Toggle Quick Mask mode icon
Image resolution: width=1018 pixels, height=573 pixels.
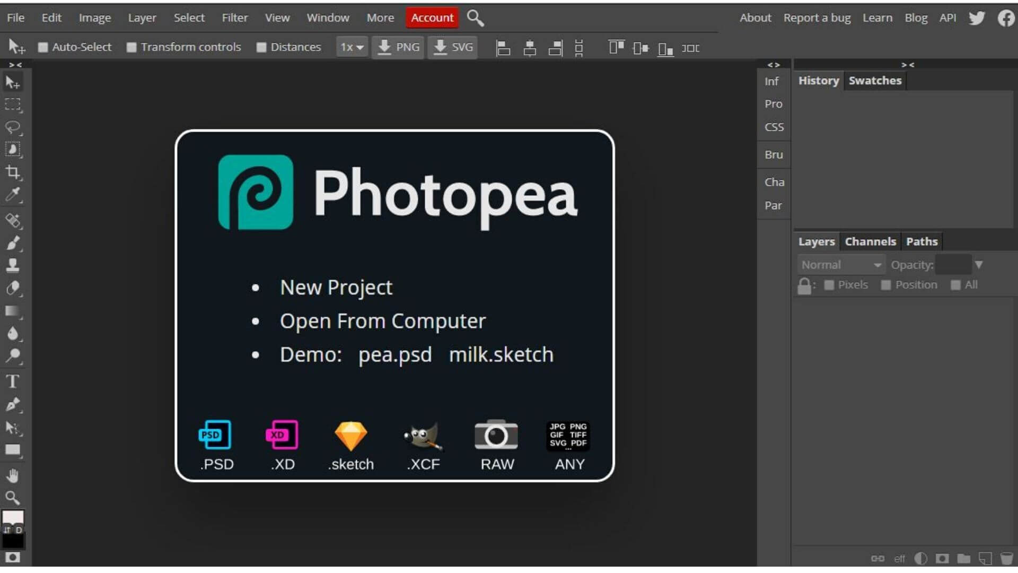click(x=13, y=558)
